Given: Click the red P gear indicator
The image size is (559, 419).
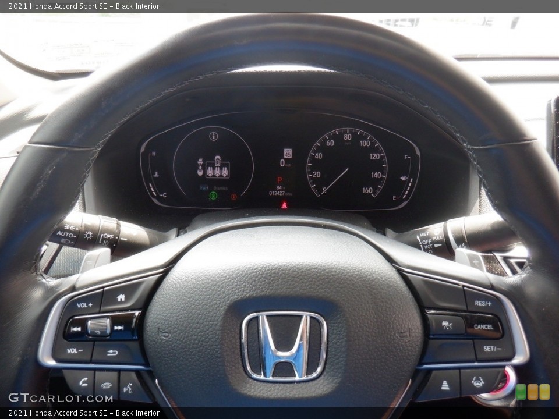Looking at the screenshot, I should [280, 180].
